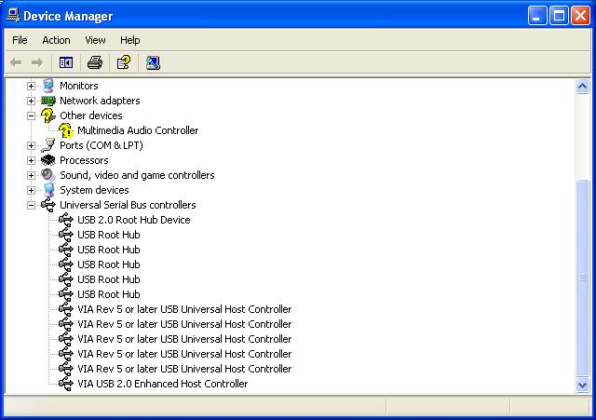
Task: Expand the Monitors tree node
Action: point(31,86)
